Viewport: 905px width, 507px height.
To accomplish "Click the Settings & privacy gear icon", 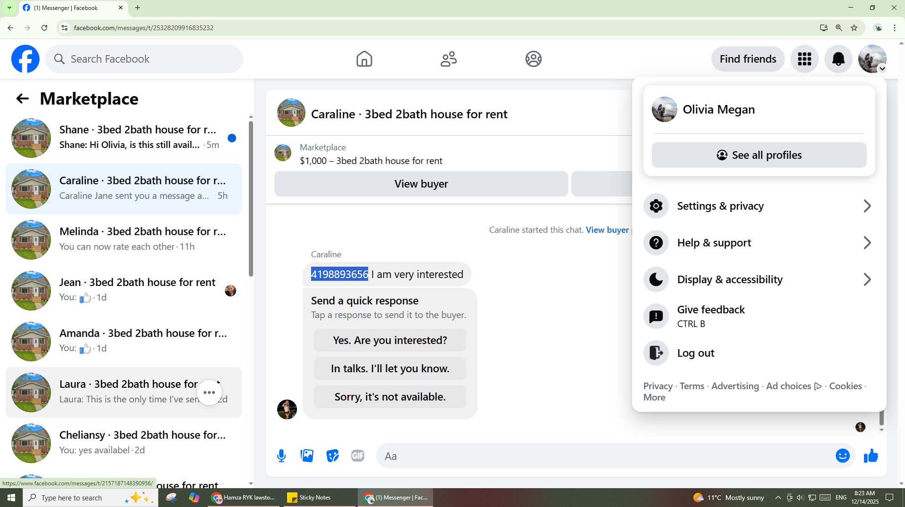I will (656, 206).
